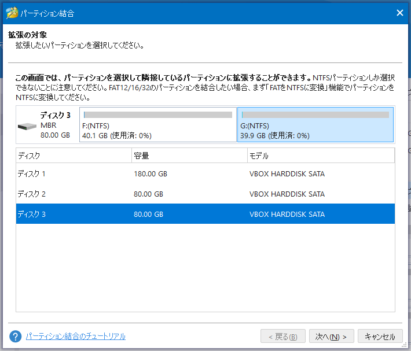Click the resize grip at dialog corner
The width and height of the screenshot is (411, 351).
point(403,345)
